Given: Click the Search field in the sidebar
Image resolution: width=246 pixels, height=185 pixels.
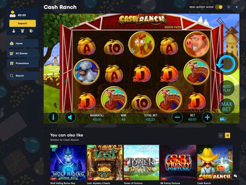Looking at the screenshot, I should 22,76.
